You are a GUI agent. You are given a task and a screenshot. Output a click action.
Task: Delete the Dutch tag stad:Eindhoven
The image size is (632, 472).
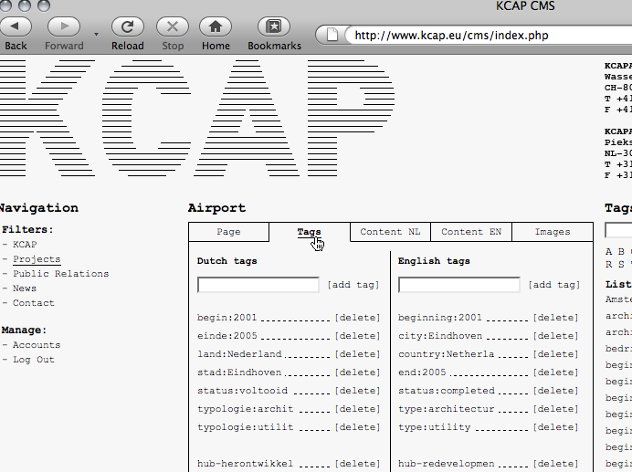point(357,372)
